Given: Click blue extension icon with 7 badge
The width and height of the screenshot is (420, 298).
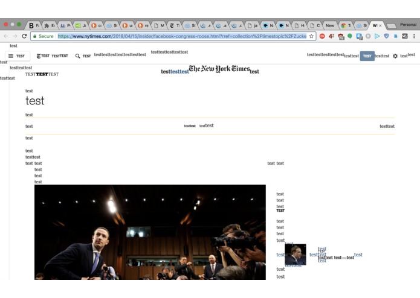Looking at the screenshot, I should point(359,37).
